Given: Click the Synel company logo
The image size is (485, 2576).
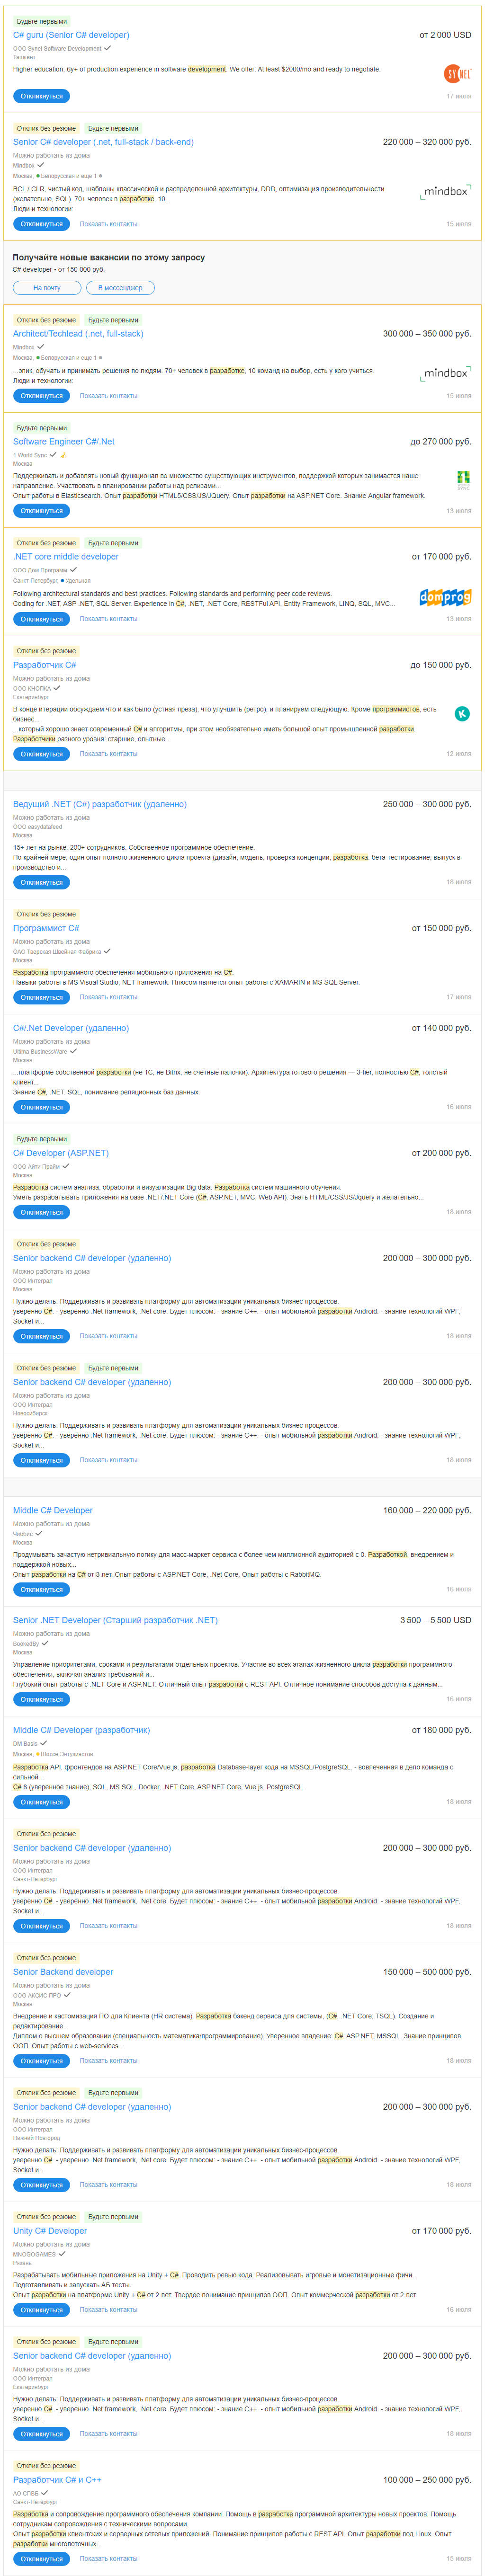Looking at the screenshot, I should click(456, 73).
